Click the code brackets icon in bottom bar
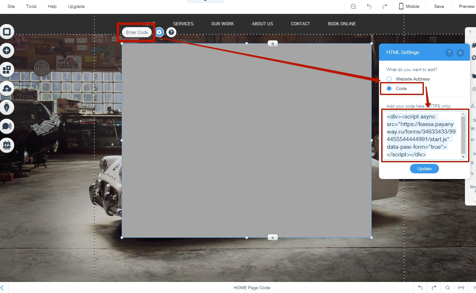Image resolution: width=476 pixels, height=293 pixels. point(461,288)
